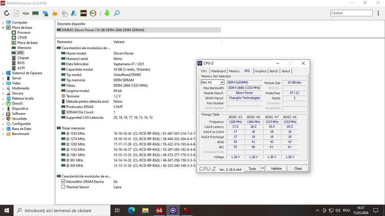Image resolution: width=385 pixels, height=216 pixels.
Task: Expand the Stocare tree node
Action: 3,93
